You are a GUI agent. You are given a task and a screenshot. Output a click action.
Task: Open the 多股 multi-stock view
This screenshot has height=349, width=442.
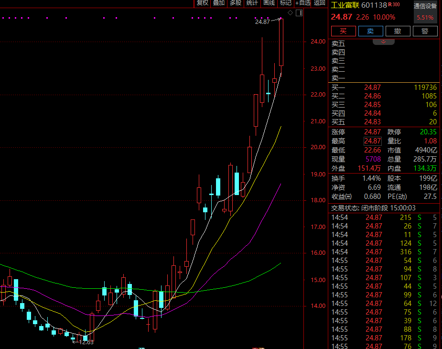(236, 3)
